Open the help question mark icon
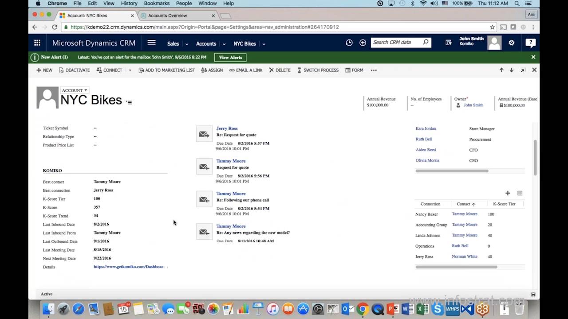The image size is (568, 319). tap(530, 43)
